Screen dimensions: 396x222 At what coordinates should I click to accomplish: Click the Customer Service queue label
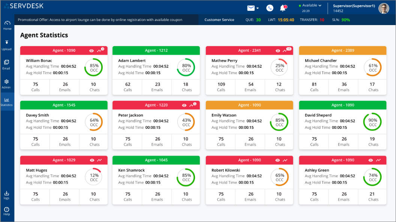pyautogui.click(x=219, y=20)
